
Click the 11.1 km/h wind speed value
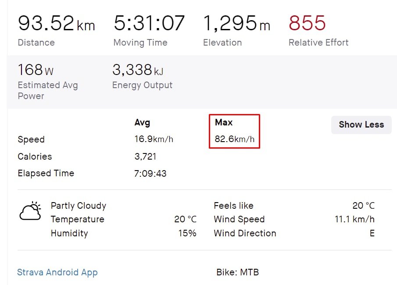pos(354,219)
